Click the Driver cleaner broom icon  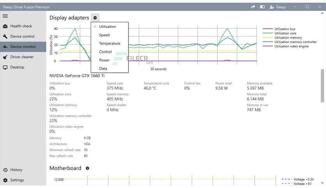coord(5,57)
